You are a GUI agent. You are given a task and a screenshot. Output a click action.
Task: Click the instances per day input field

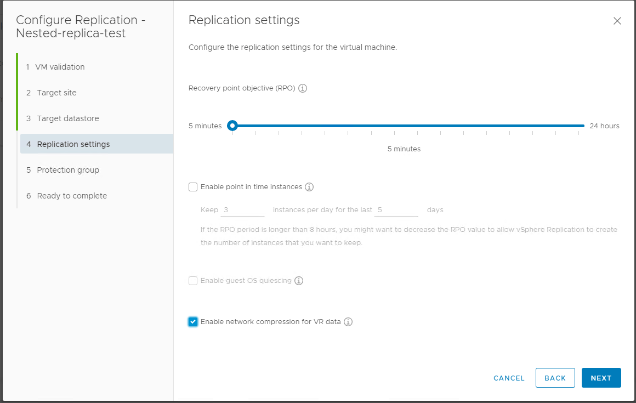coord(243,210)
